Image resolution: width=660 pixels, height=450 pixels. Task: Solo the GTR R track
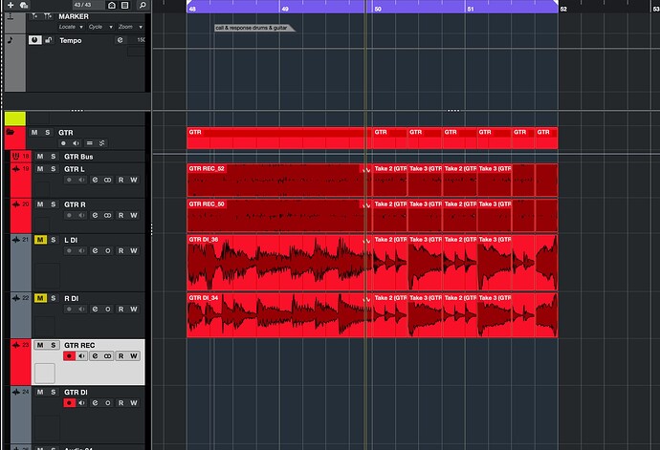(53, 204)
